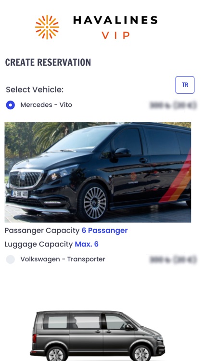This screenshot has width=203, height=361.
Task: Click the Mercedes van front grille
Action: point(26,179)
